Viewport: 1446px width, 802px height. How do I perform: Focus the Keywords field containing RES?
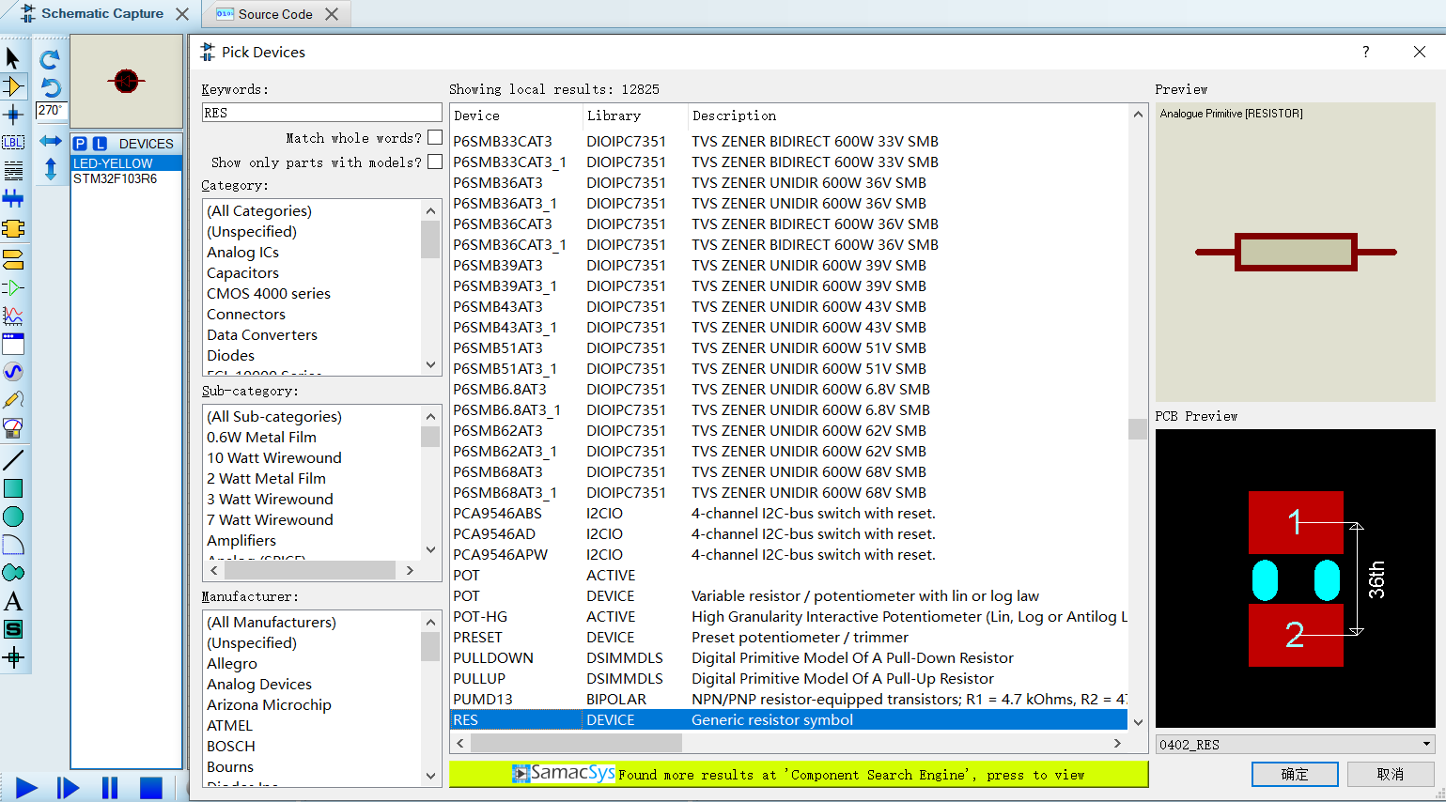321,113
